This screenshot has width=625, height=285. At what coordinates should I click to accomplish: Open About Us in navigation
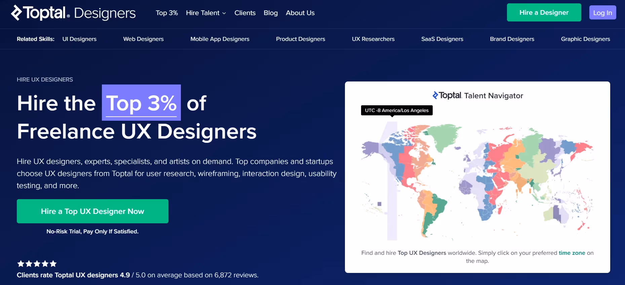pyautogui.click(x=300, y=13)
